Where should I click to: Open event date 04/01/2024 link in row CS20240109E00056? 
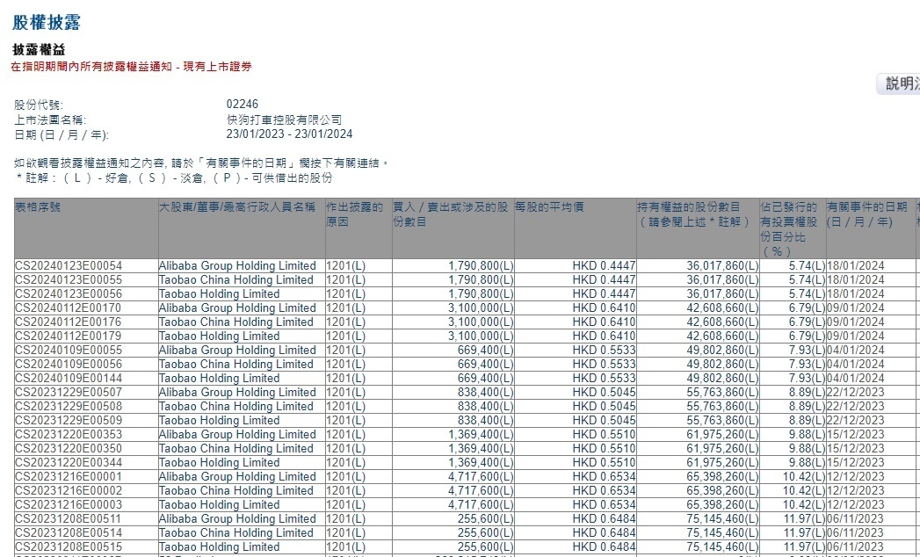pos(856,365)
